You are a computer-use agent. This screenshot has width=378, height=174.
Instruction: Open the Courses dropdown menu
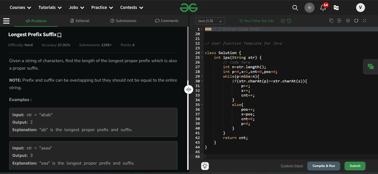point(20,7)
